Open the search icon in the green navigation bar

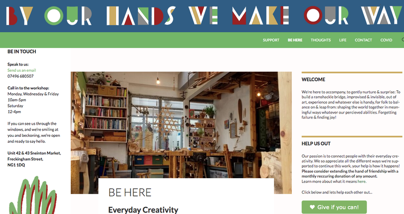click(x=402, y=40)
